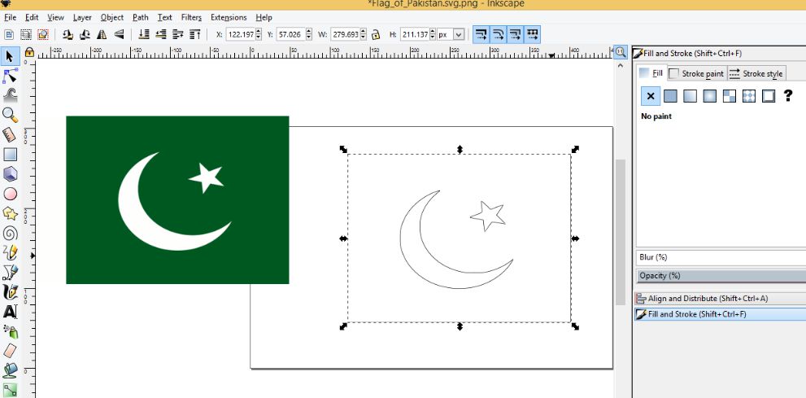Expand Fill and Stroke panel row at bottom

click(720, 313)
